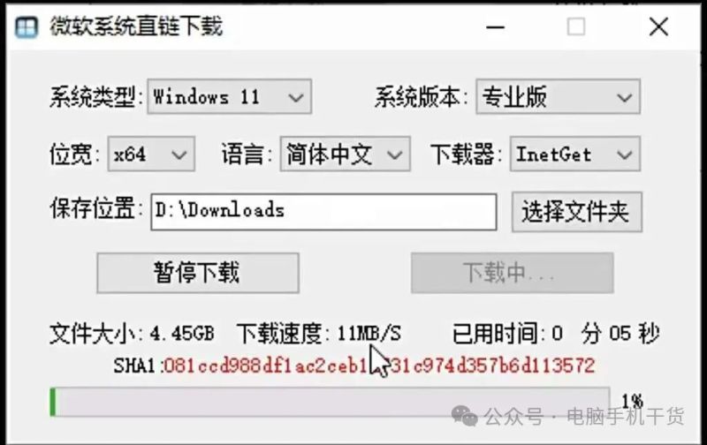Click the chevron arrow beside InetGet

(x=625, y=155)
